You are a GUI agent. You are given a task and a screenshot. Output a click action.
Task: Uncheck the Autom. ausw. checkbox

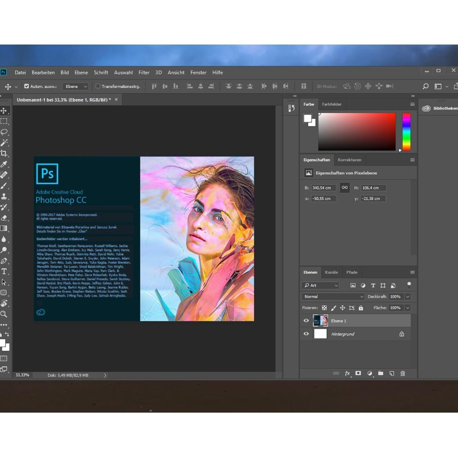click(27, 86)
